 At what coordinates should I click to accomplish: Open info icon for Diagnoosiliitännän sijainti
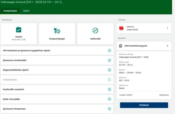pyautogui.click(x=109, y=70)
